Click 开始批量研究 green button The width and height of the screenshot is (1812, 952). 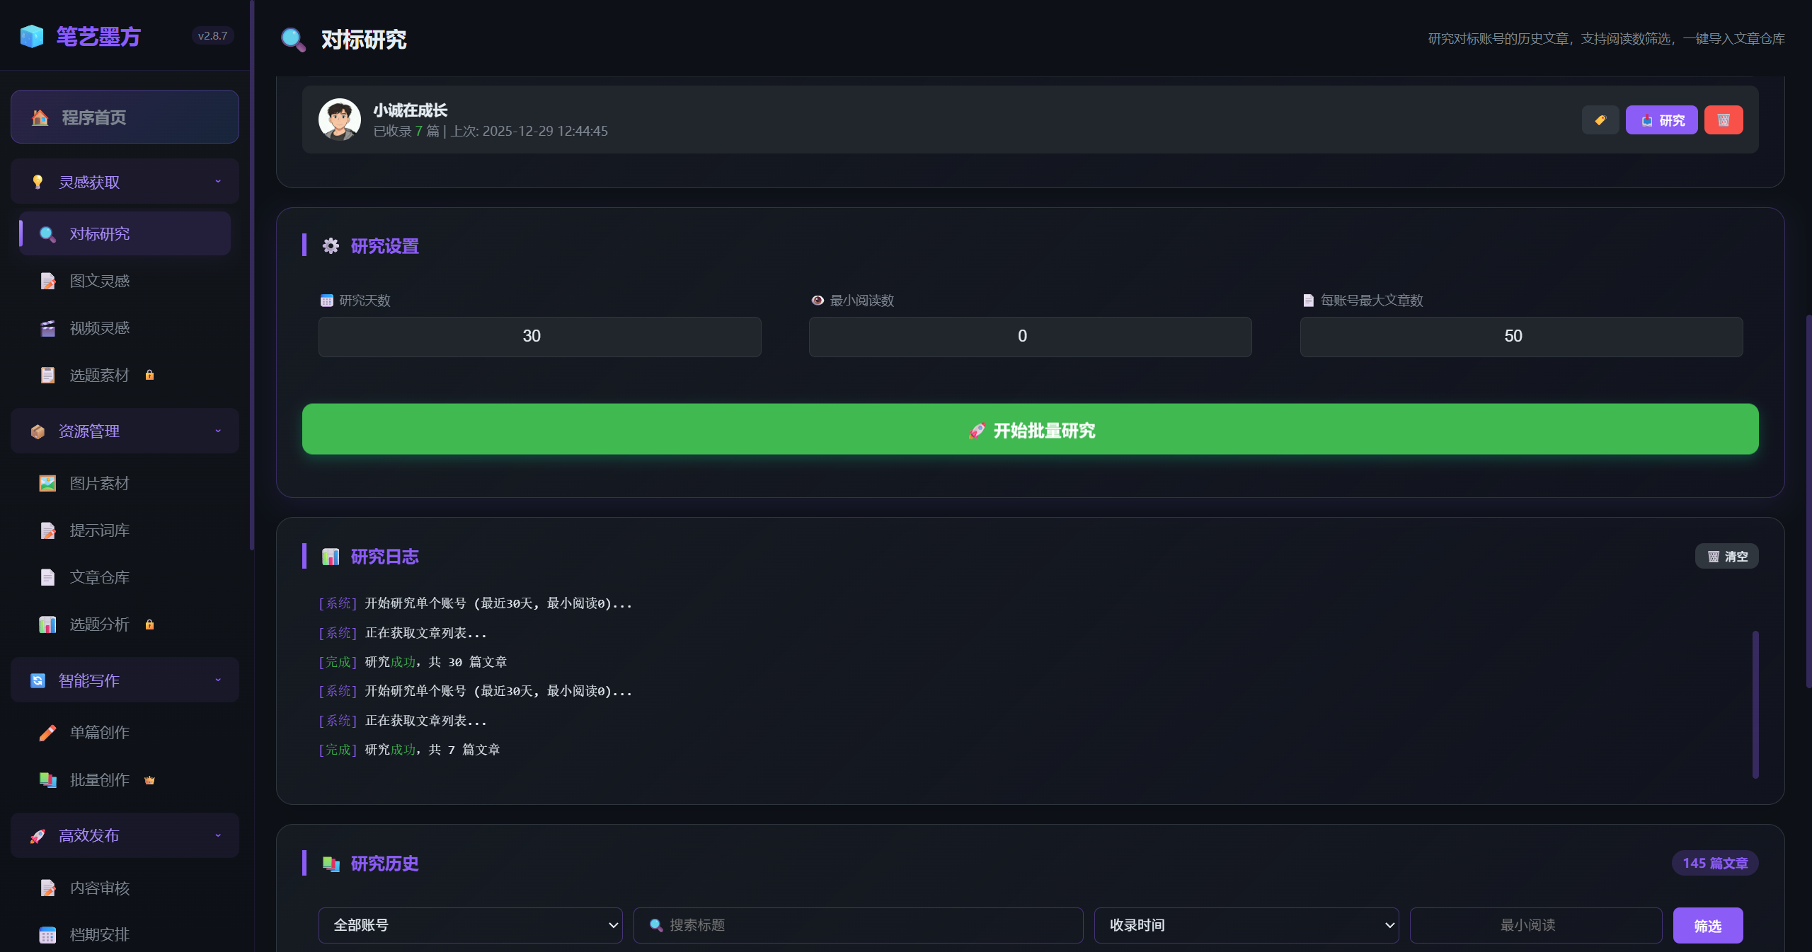point(1030,429)
